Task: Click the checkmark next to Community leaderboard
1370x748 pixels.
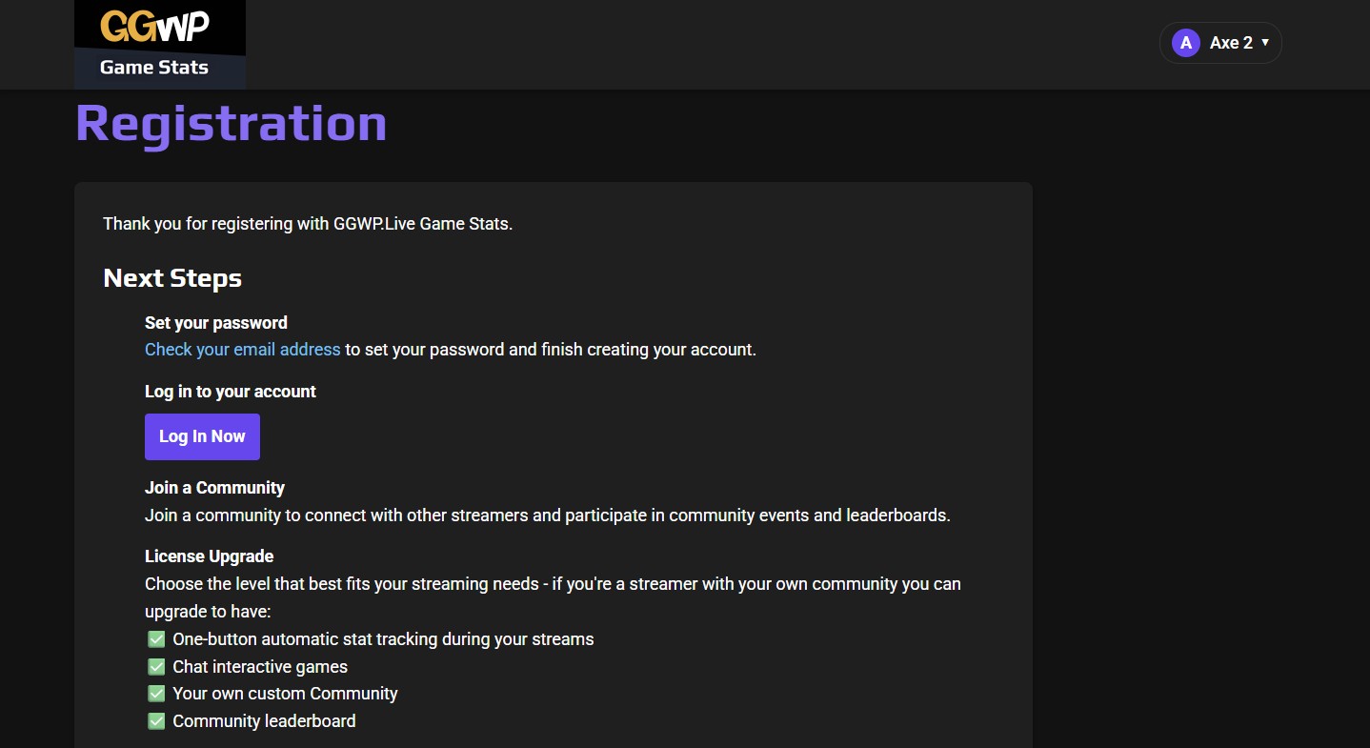Action: tap(156, 721)
